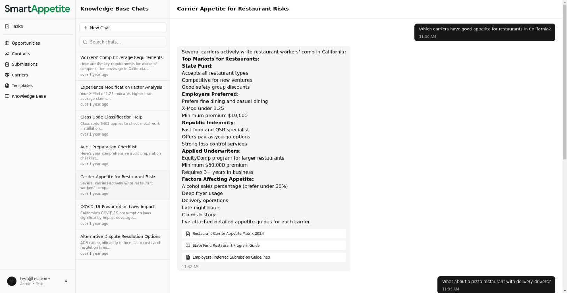
Task: Click the document icon on Restaurant Carrier Appetite Matrix
Action: tap(188, 234)
